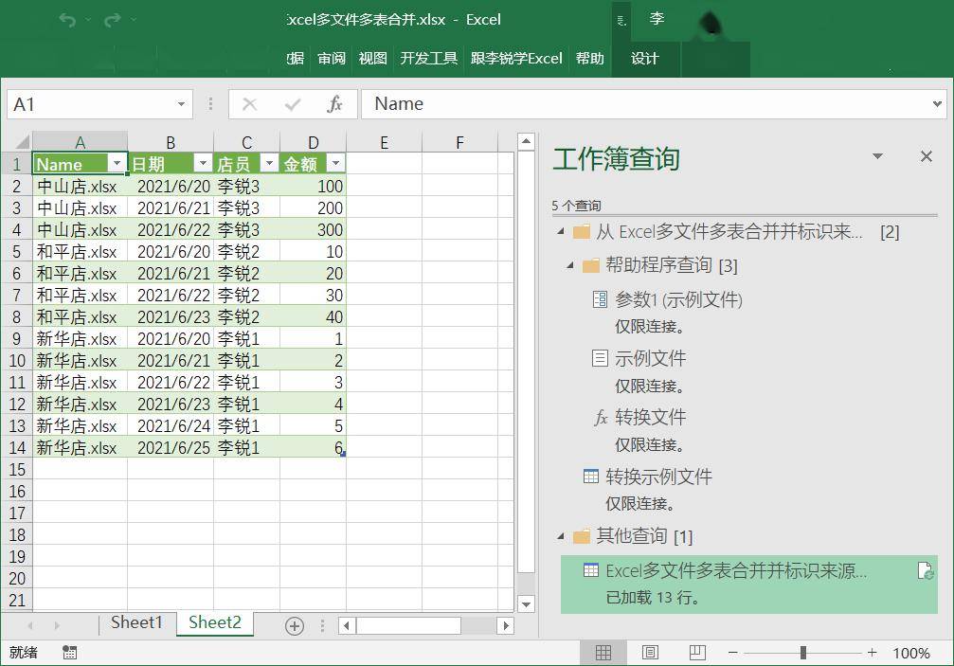Select column E header
Screen dimensions: 954x666
point(384,142)
